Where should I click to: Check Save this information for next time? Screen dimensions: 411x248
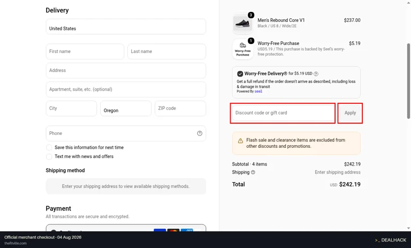(x=49, y=147)
